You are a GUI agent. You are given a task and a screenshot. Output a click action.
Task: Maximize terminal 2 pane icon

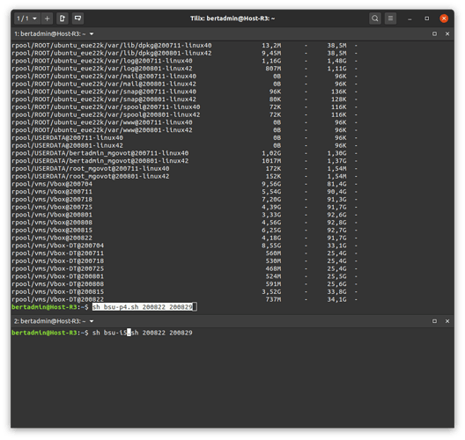(x=434, y=321)
